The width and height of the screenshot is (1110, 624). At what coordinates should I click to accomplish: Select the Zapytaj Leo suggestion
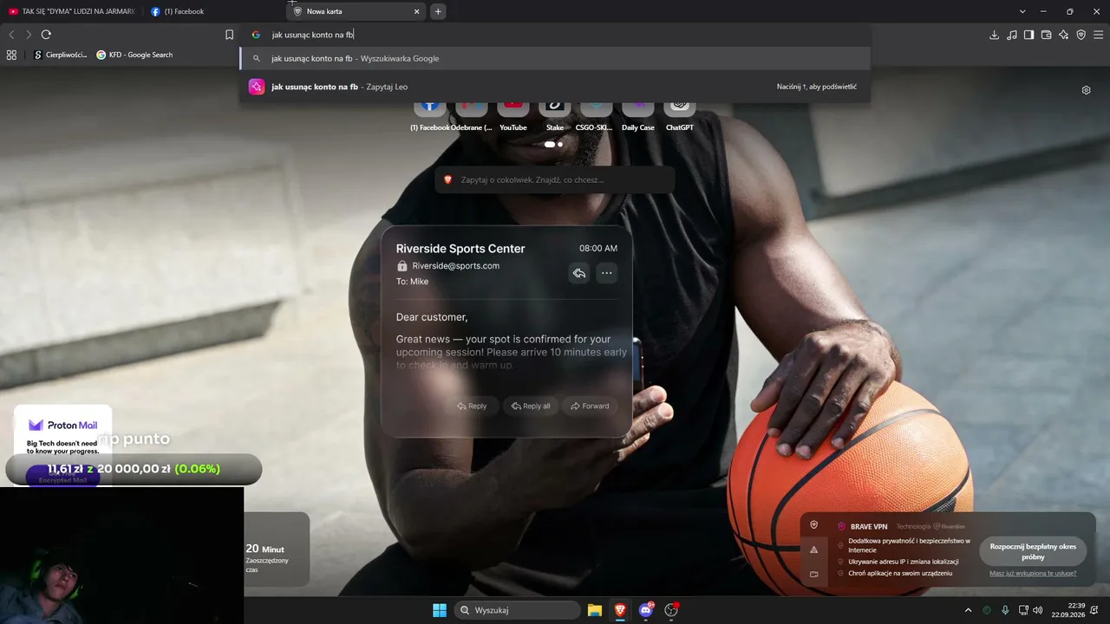point(555,87)
